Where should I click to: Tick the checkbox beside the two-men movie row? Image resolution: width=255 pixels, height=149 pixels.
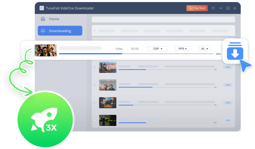pos(94,102)
